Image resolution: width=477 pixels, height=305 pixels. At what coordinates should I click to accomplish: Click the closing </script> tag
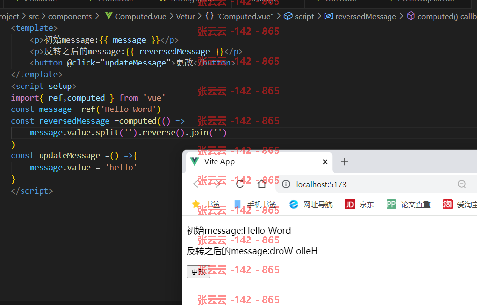pos(32,191)
